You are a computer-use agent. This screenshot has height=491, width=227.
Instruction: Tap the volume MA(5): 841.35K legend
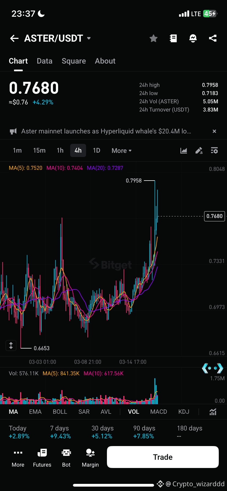(61, 373)
